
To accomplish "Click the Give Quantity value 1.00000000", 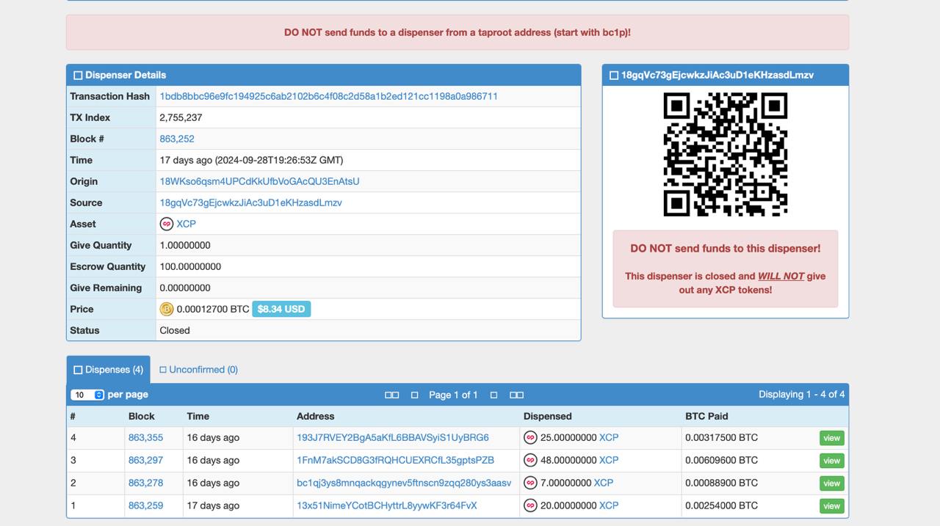I will pyautogui.click(x=185, y=245).
